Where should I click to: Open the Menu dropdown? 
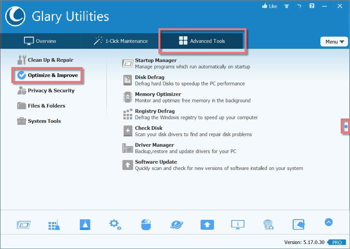click(334, 41)
